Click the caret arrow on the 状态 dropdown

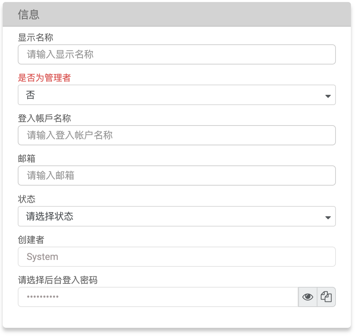pos(328,217)
